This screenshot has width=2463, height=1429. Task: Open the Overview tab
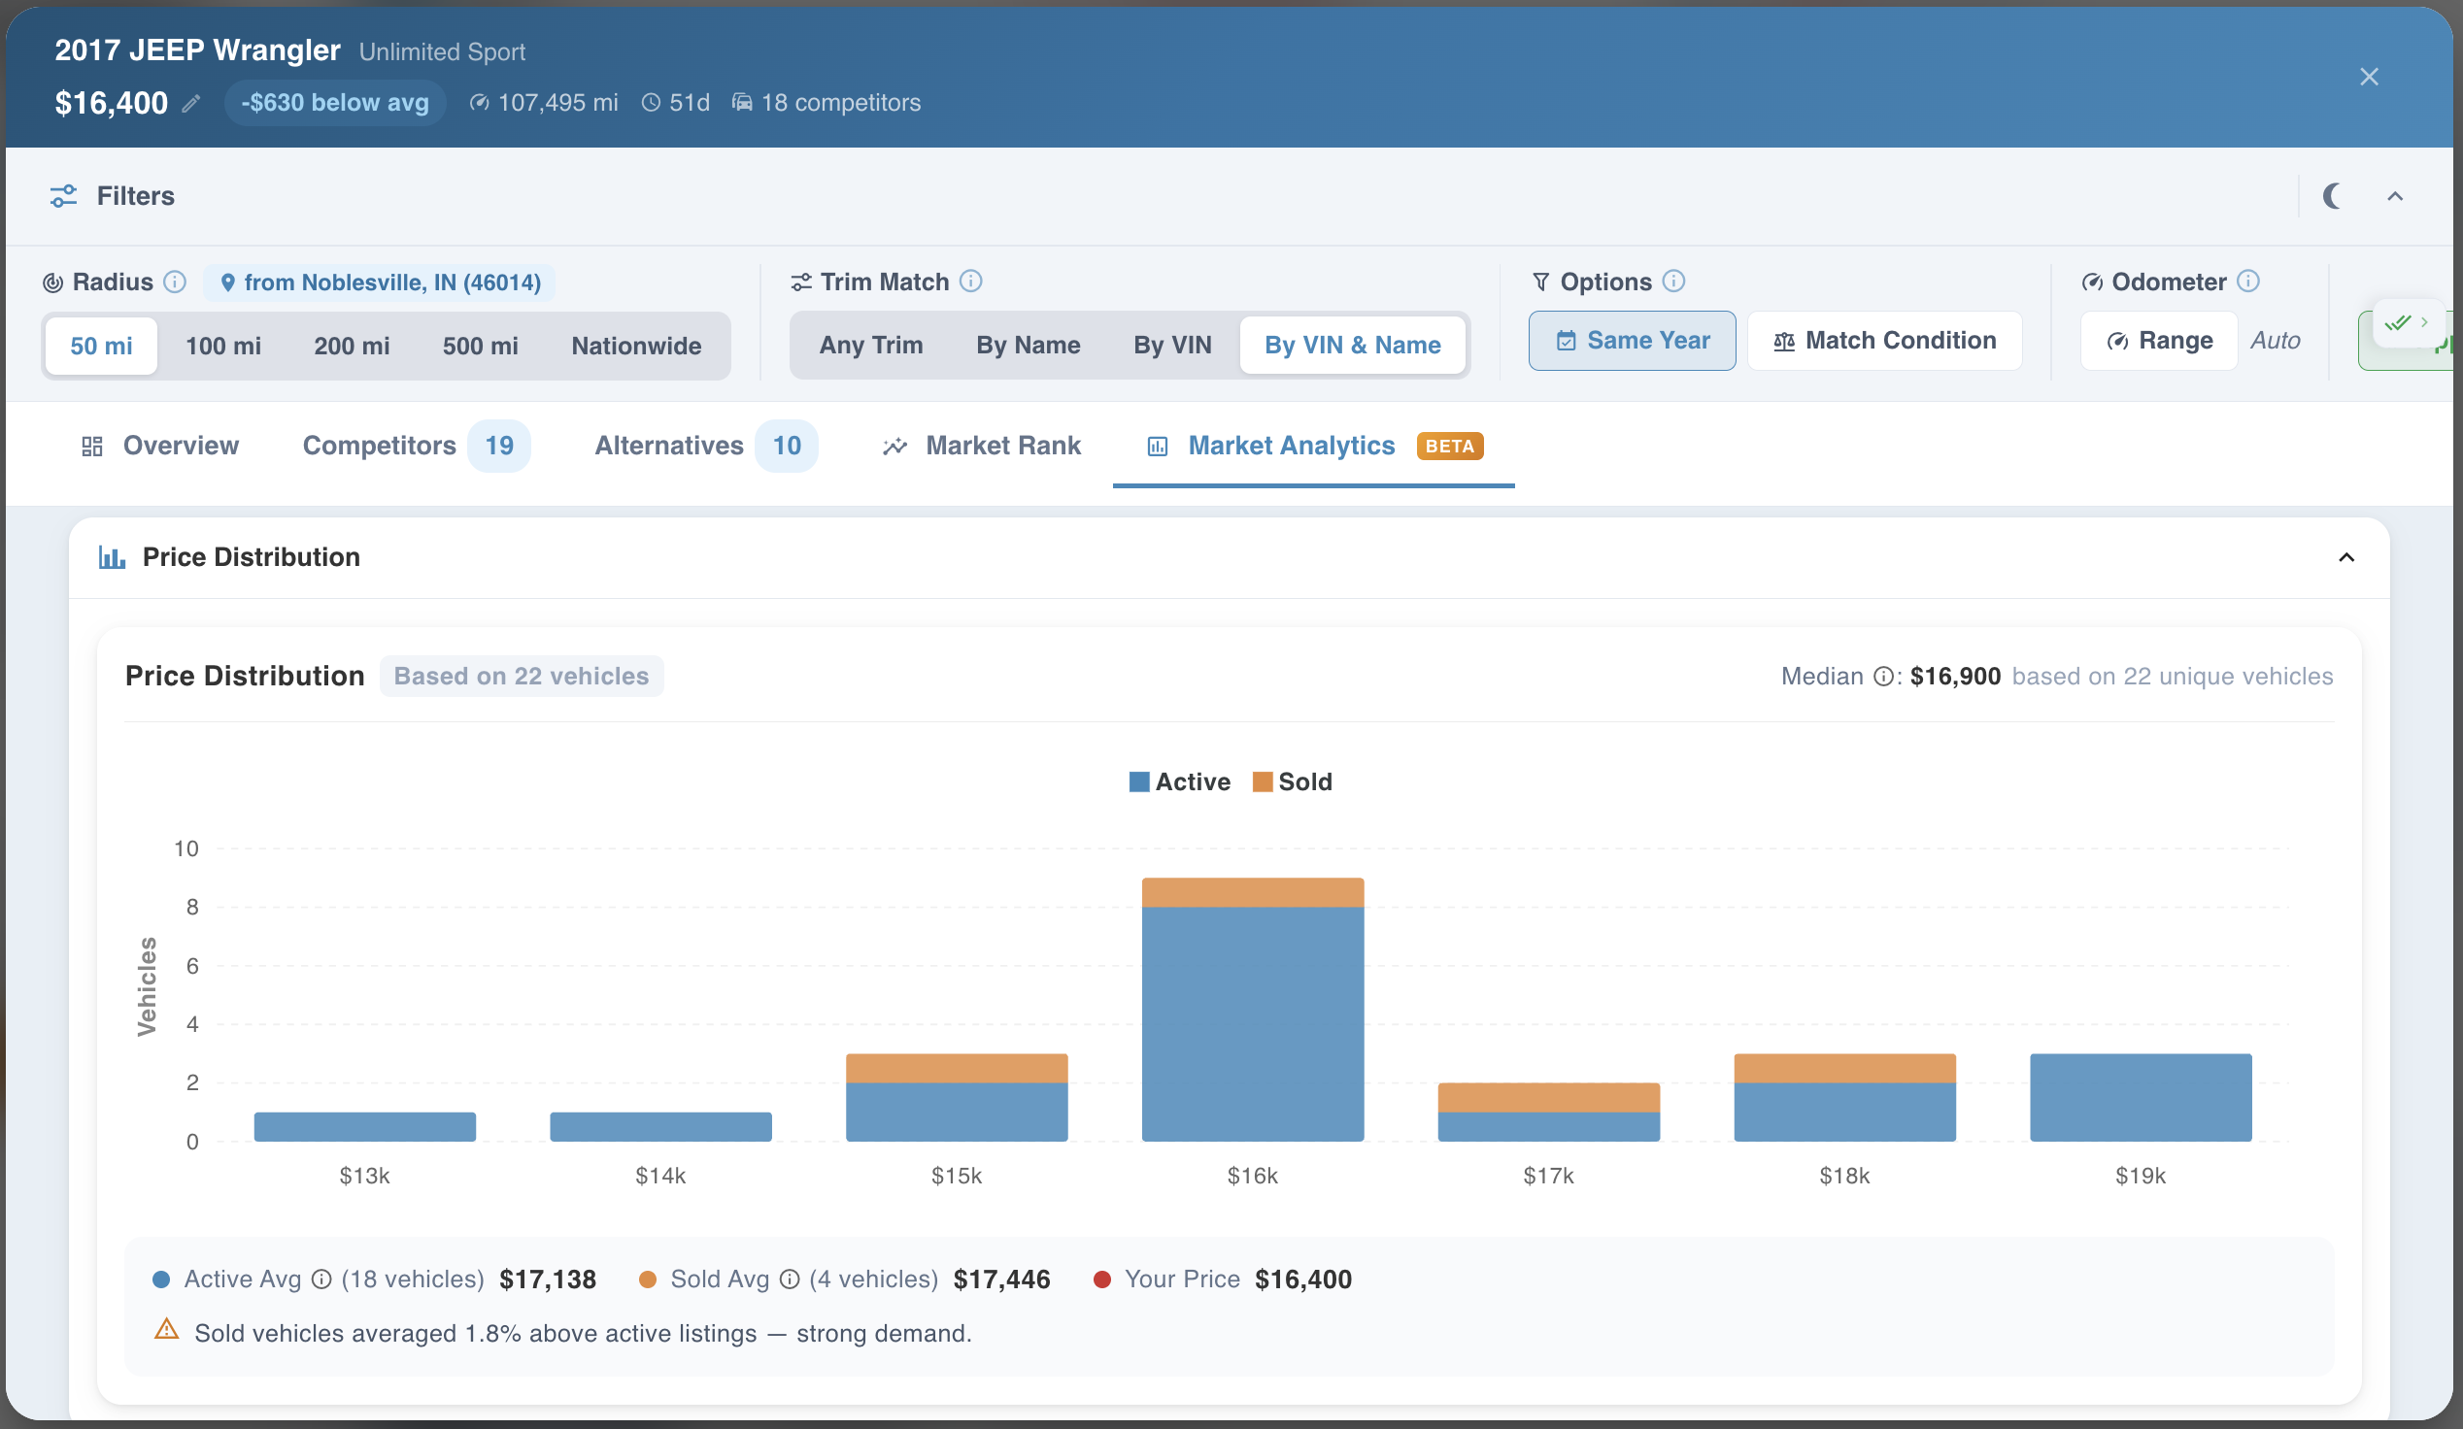[x=160, y=447]
